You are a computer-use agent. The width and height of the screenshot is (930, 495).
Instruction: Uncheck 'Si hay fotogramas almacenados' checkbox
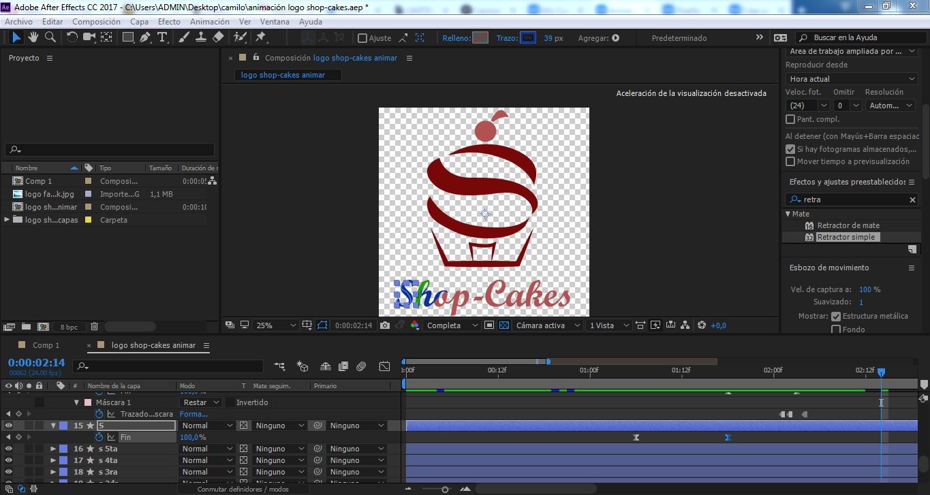point(790,149)
